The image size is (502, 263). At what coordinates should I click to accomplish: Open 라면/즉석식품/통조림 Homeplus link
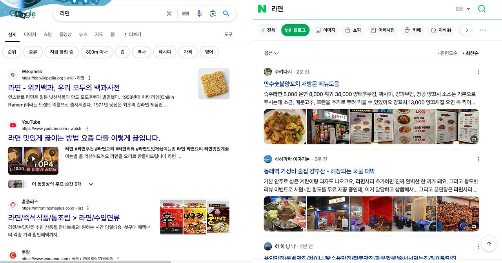64,218
